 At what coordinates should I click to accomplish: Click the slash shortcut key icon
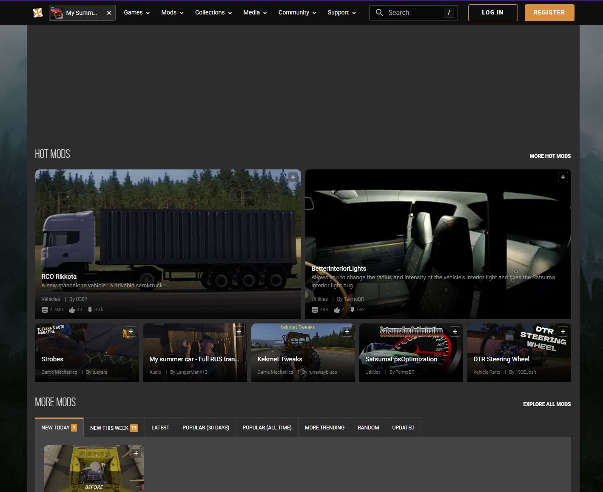(449, 13)
